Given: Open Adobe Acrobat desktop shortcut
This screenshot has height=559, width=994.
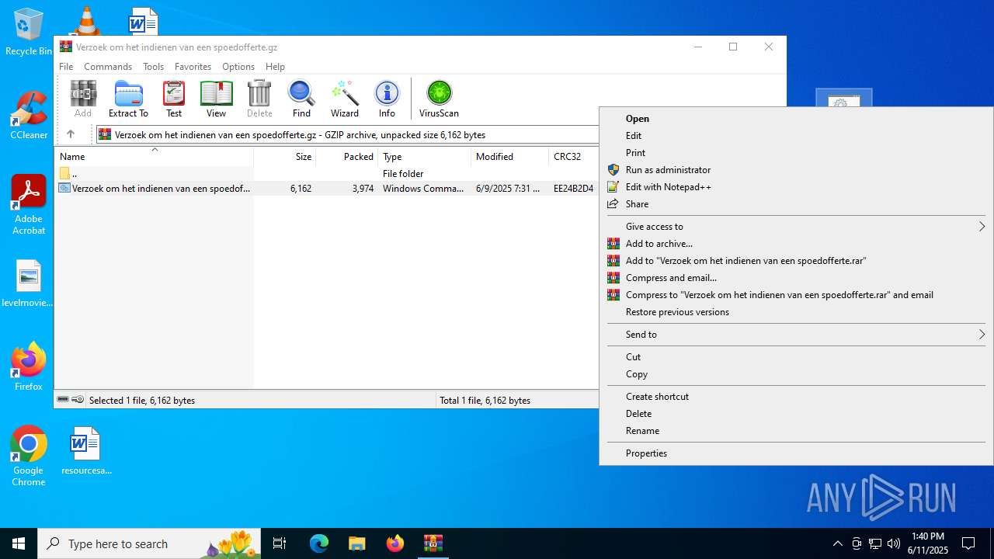Looking at the screenshot, I should pos(29,205).
